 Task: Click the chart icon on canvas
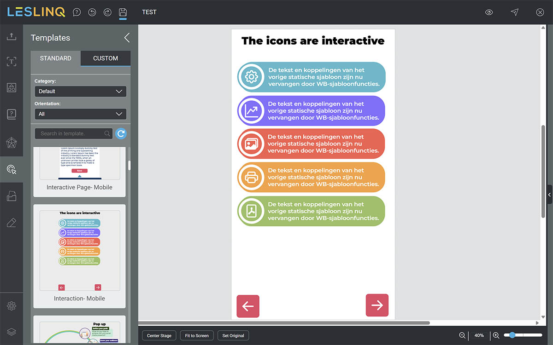251,110
